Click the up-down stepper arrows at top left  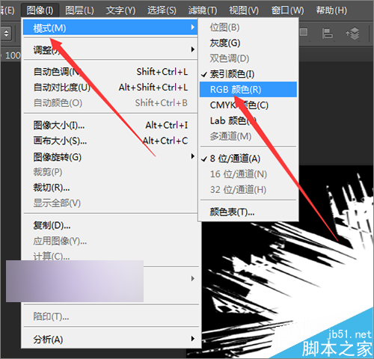point(7,33)
